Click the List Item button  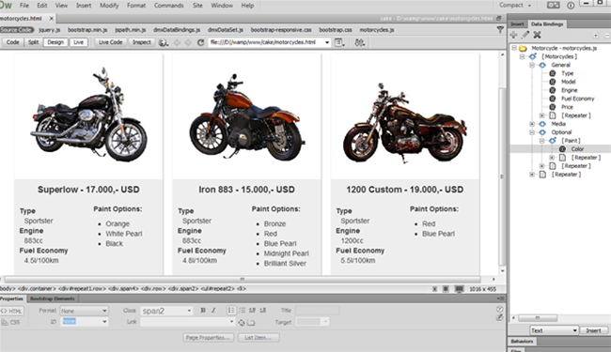(x=258, y=337)
